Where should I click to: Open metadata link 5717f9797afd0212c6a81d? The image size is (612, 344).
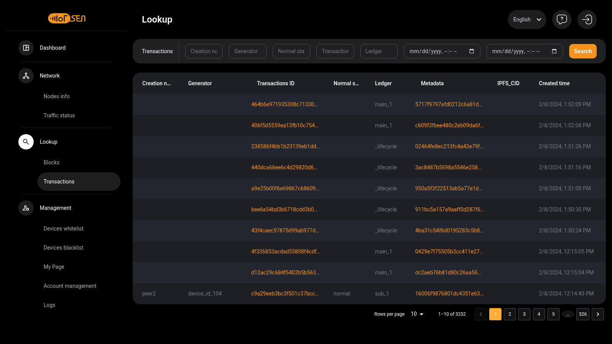click(449, 104)
